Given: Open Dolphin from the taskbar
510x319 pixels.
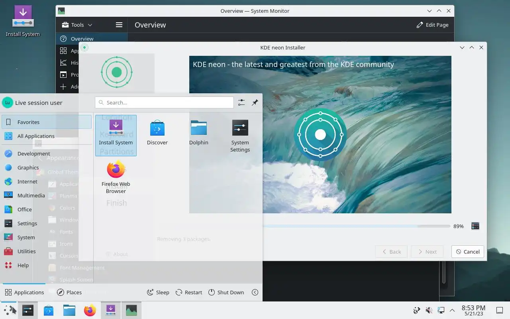Looking at the screenshot, I should [69, 310].
